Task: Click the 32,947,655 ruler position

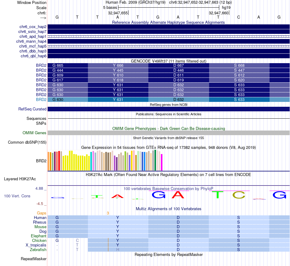Action: [x=118, y=13]
